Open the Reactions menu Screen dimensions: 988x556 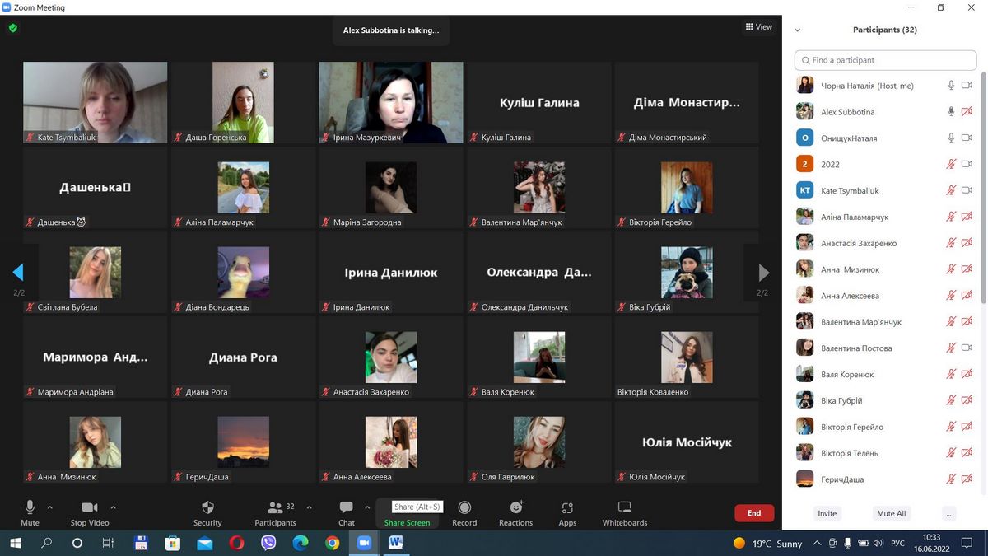pyautogui.click(x=515, y=508)
